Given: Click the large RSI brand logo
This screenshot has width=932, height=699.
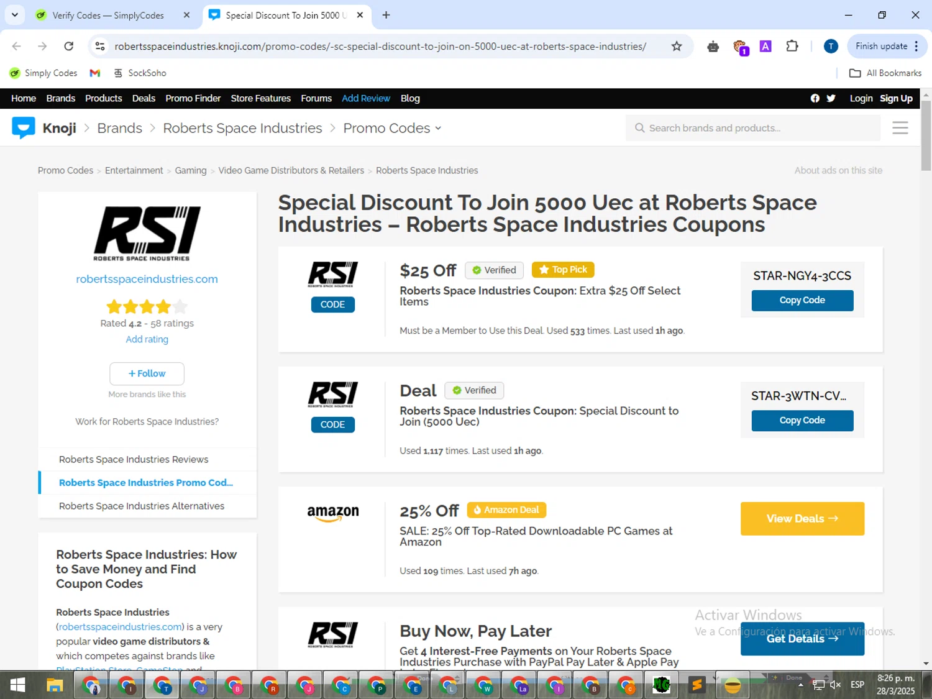Looking at the screenshot, I should coord(147,233).
